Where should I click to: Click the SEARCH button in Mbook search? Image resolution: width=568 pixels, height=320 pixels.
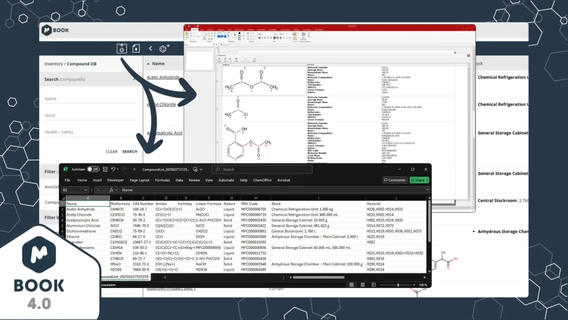click(130, 151)
